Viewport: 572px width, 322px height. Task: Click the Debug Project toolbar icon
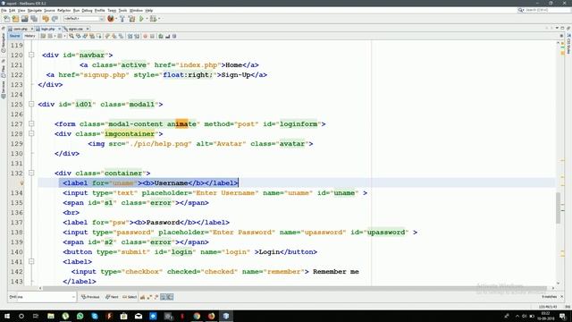pos(153,19)
